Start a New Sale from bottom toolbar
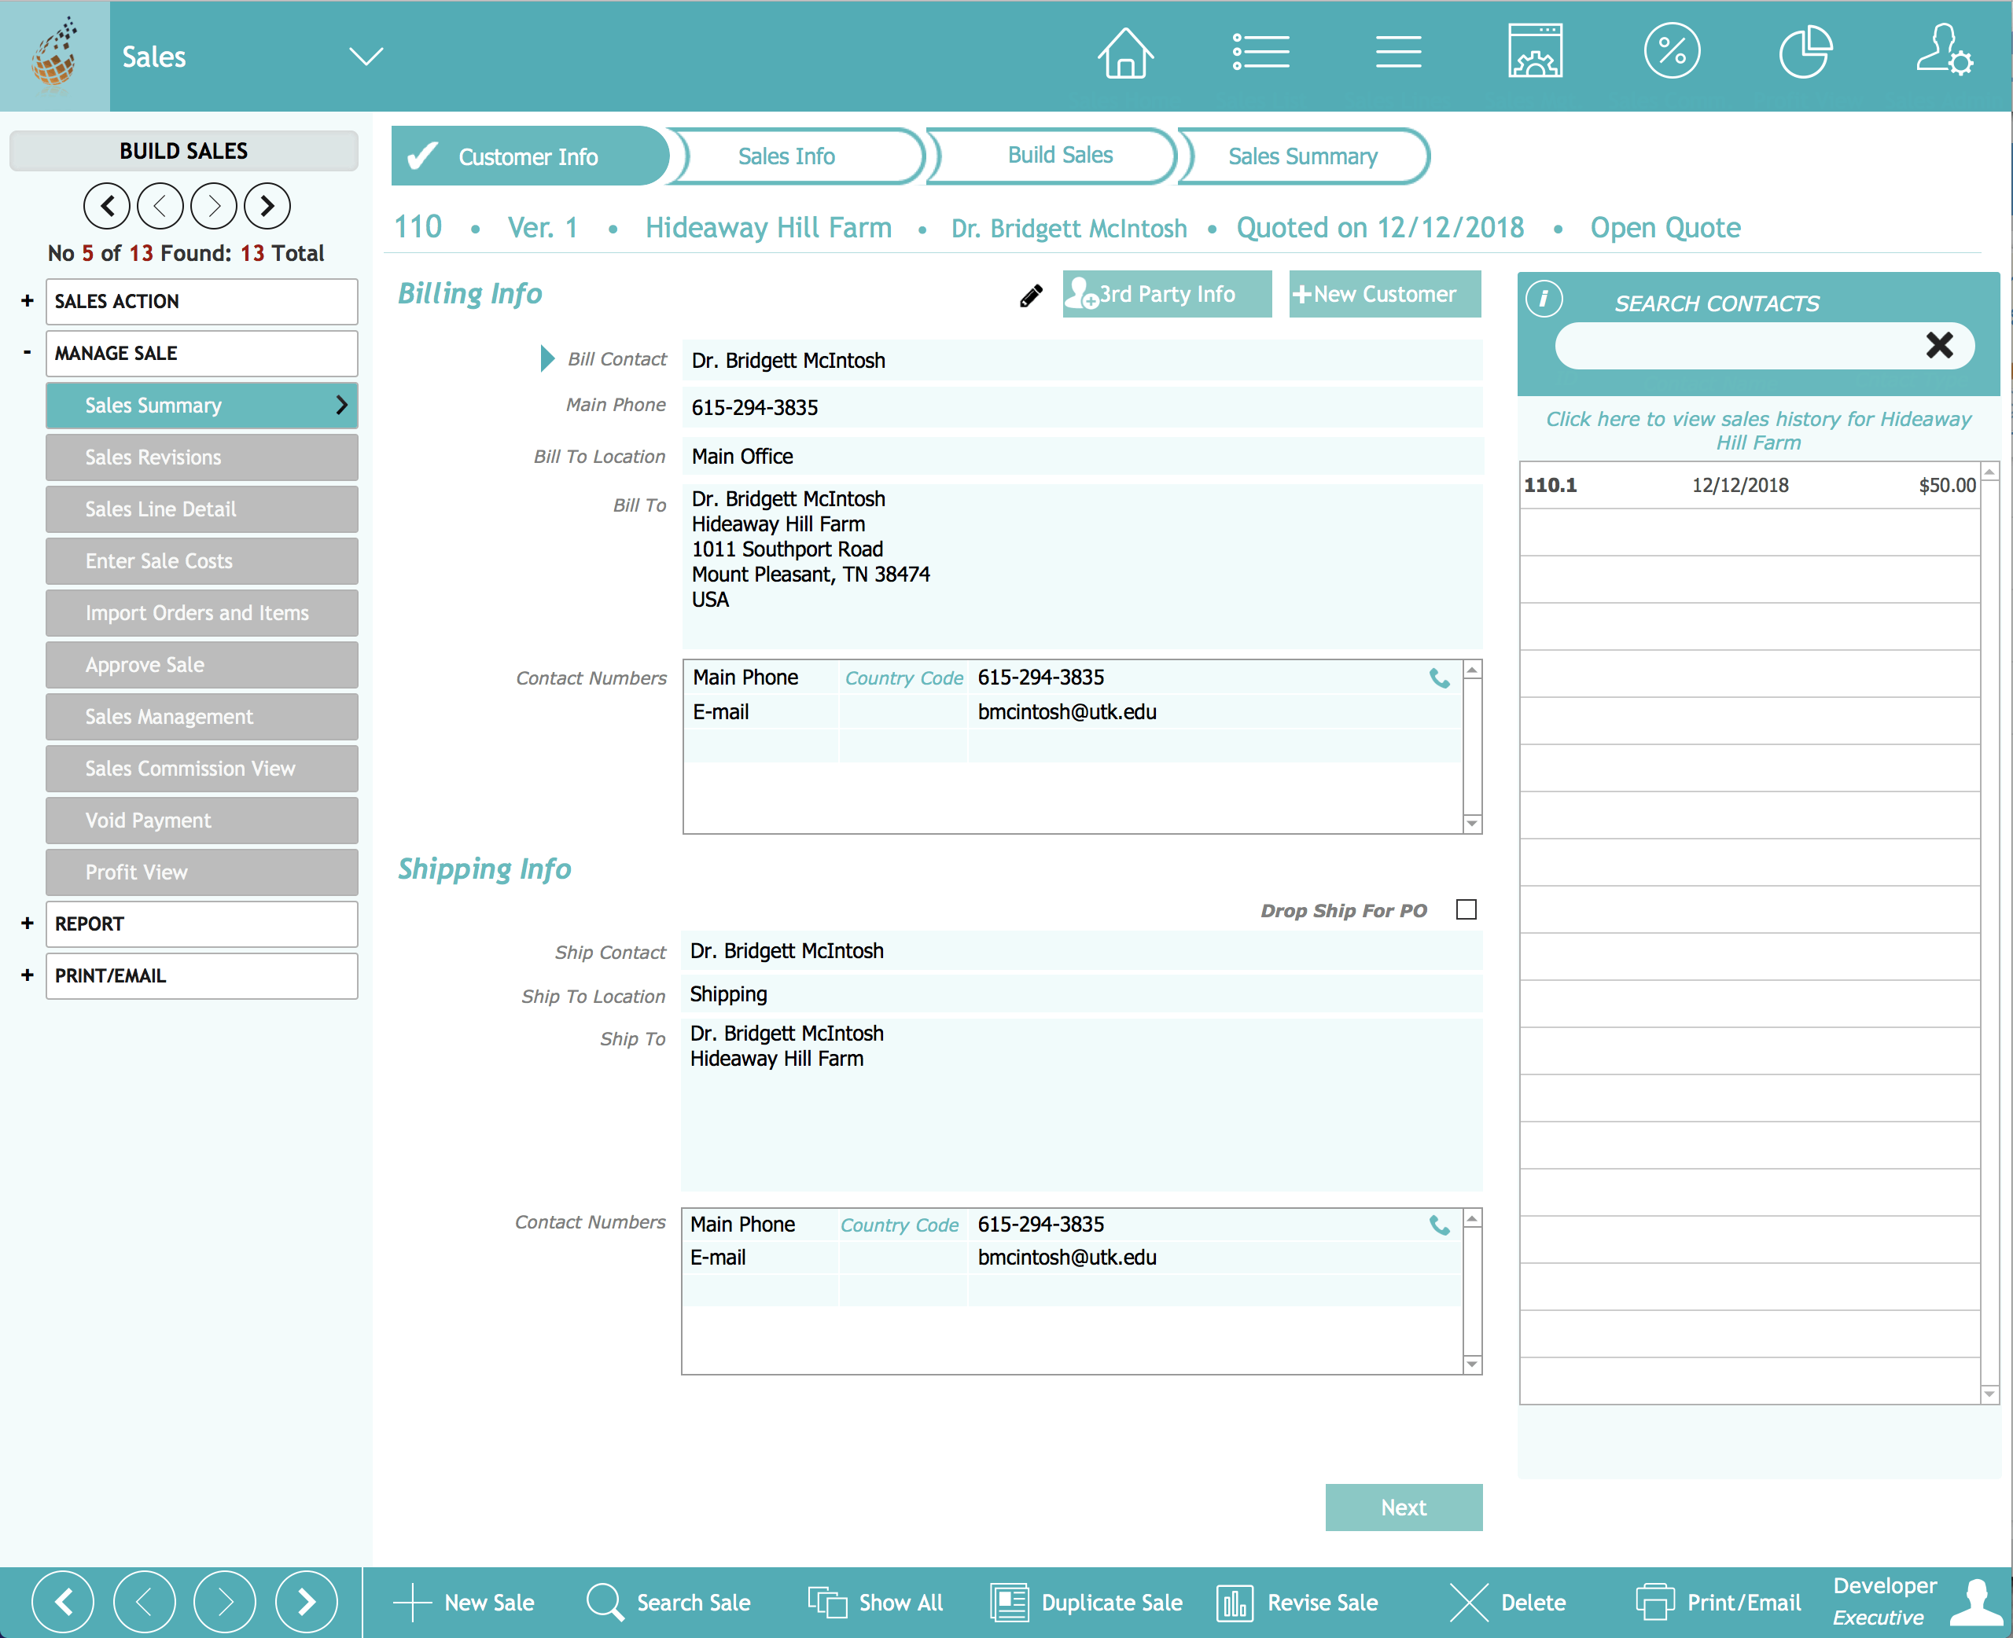The image size is (2013, 1638). pos(464,1602)
